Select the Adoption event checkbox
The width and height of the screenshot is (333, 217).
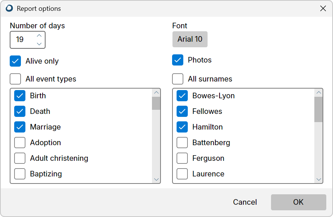pyautogui.click(x=20, y=143)
